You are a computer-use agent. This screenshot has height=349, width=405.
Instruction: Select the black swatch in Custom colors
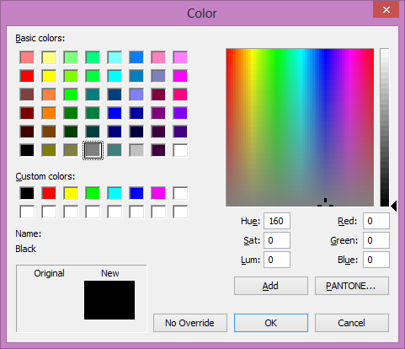point(27,193)
